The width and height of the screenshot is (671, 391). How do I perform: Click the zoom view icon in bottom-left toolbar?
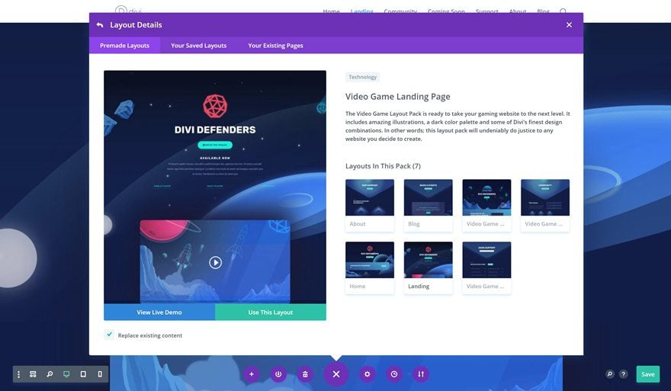[x=50, y=374]
